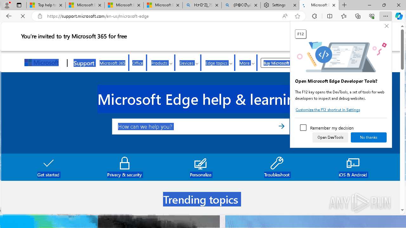Open Troubleshoot link
Screen dimensions: 406x228
point(277,175)
